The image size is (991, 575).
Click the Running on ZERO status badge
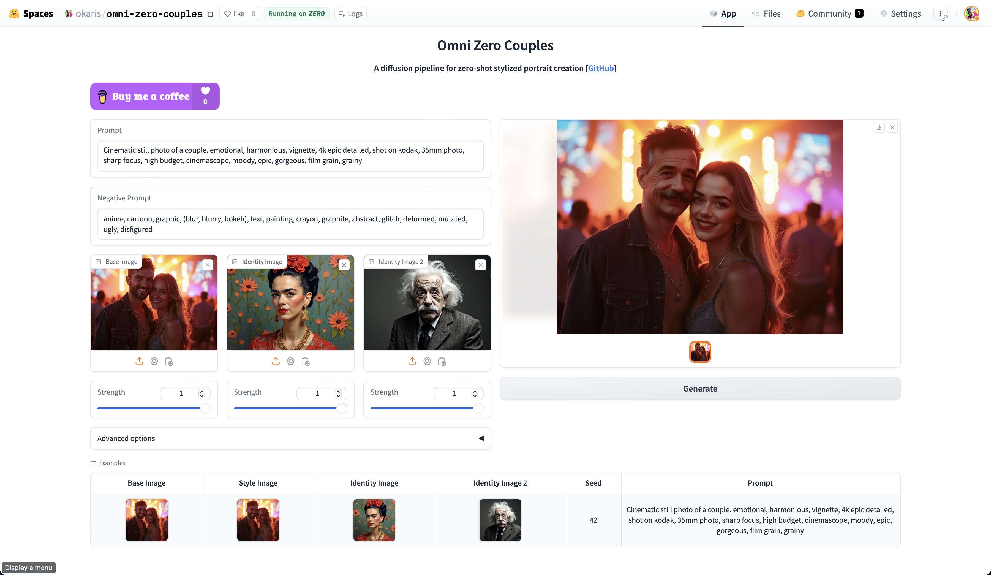point(296,13)
